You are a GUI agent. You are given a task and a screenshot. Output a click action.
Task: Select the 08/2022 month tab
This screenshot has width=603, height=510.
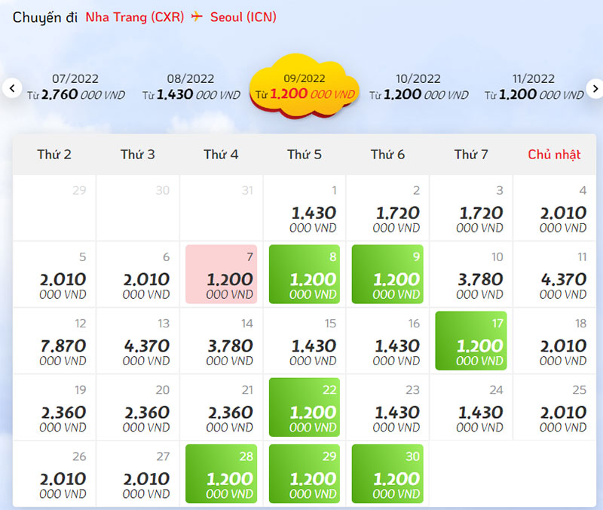coord(191,87)
